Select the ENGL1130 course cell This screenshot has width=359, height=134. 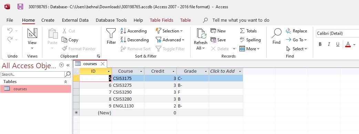tap(128, 106)
